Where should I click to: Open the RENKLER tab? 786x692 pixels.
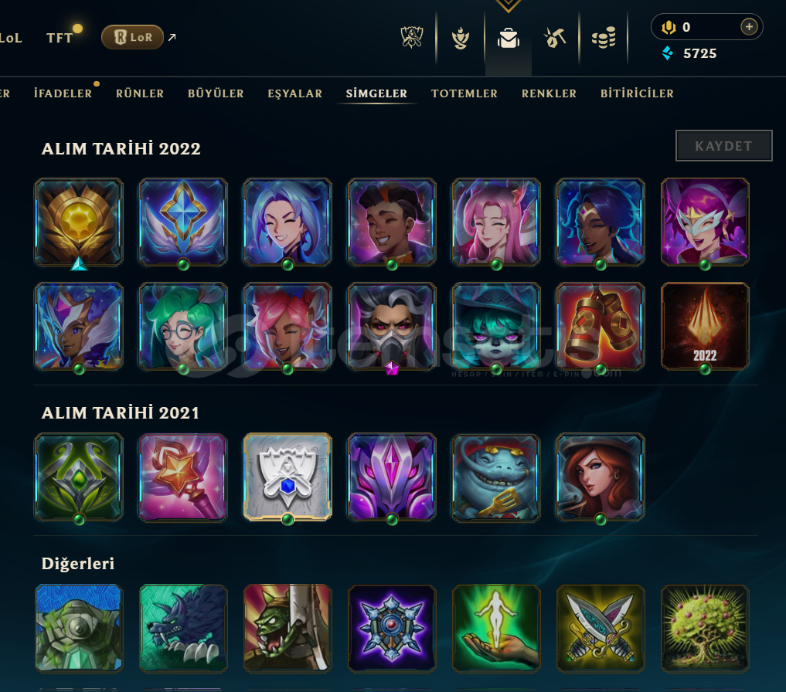pos(549,93)
